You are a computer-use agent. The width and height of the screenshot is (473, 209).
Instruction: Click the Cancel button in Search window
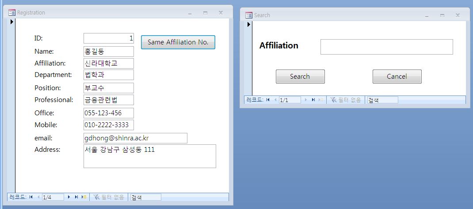(x=397, y=77)
